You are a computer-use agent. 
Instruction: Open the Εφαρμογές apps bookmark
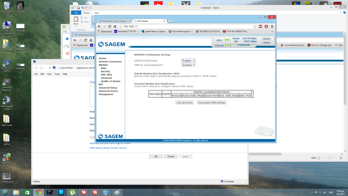click(x=105, y=31)
